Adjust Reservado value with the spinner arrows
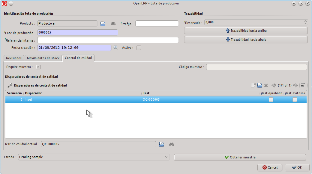 tap(305, 22)
